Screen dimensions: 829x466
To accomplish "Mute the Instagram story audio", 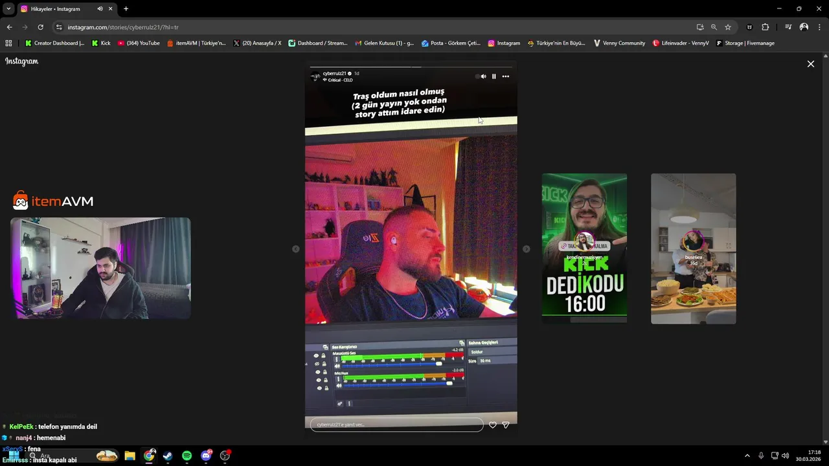I will click(x=483, y=76).
